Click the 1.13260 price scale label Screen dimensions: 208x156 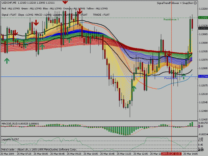coord(203,9)
